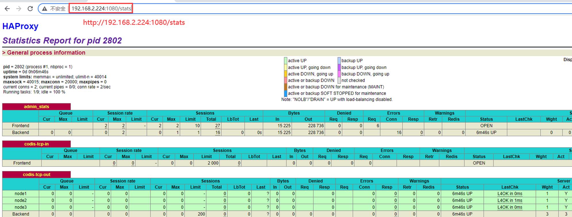
Task: Click admin_stats Backend Errors Conn value 16
Action: coord(399,133)
